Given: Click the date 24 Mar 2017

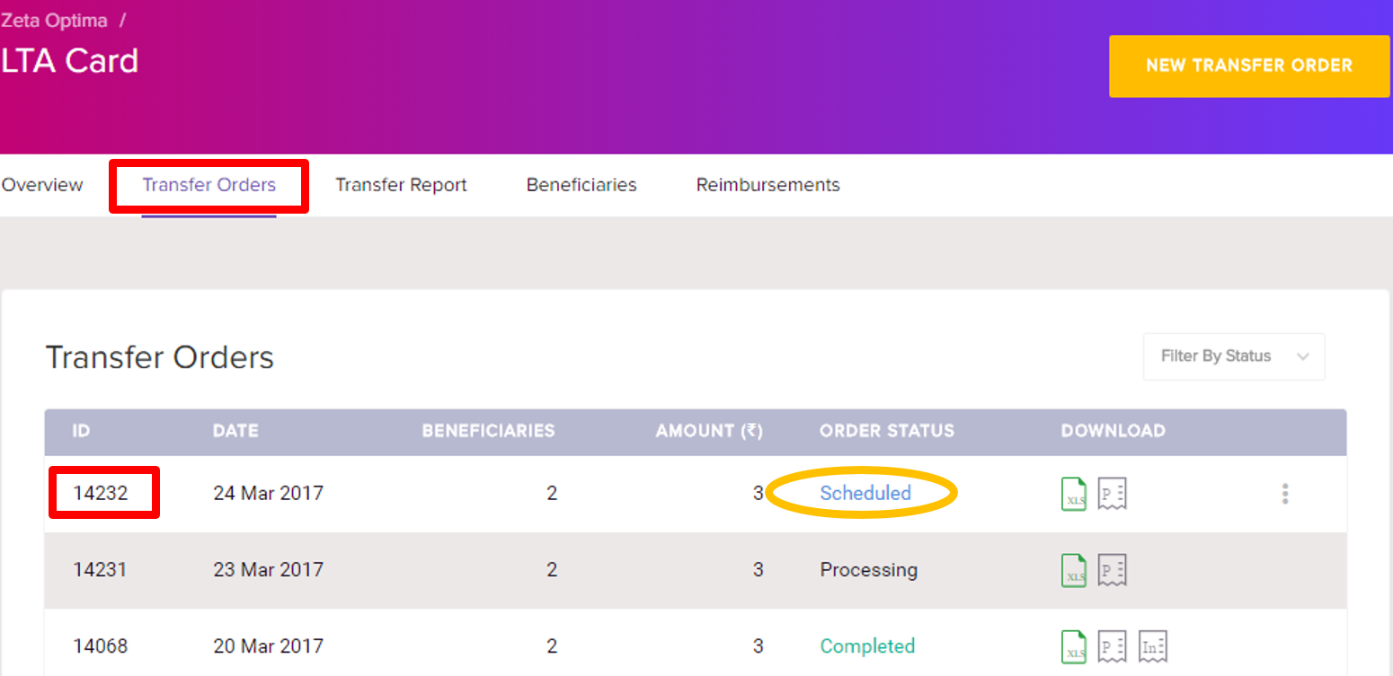Looking at the screenshot, I should click(x=268, y=493).
